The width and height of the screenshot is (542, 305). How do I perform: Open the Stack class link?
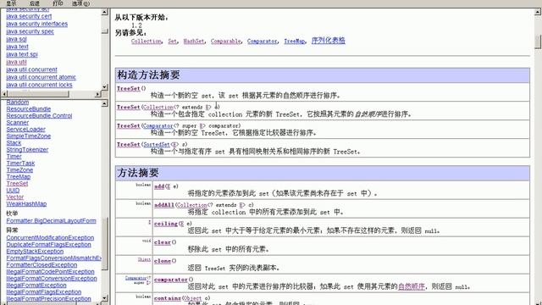(x=14, y=143)
